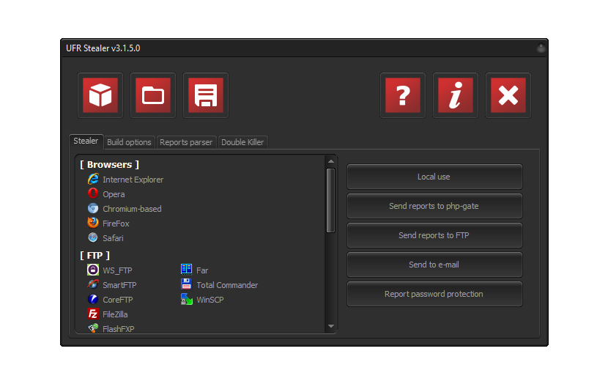This screenshot has width=608, height=384.
Task: Select the Internet Explorer icon
Action: (93, 180)
